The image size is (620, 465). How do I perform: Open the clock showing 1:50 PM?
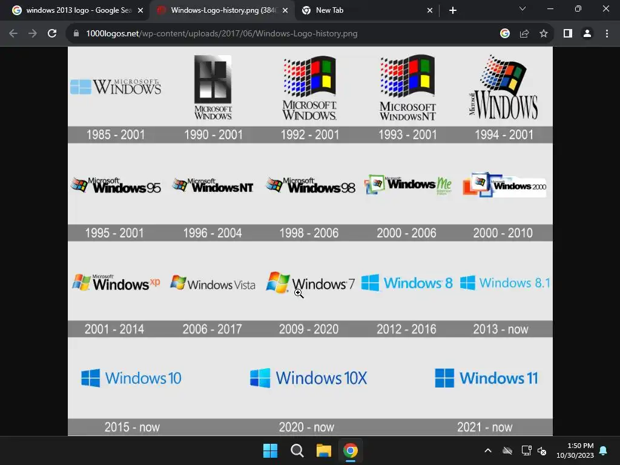[x=575, y=450]
